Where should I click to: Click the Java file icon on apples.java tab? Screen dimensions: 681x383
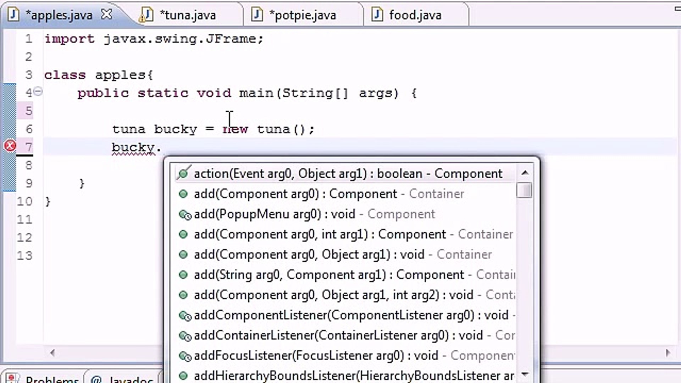(x=13, y=15)
